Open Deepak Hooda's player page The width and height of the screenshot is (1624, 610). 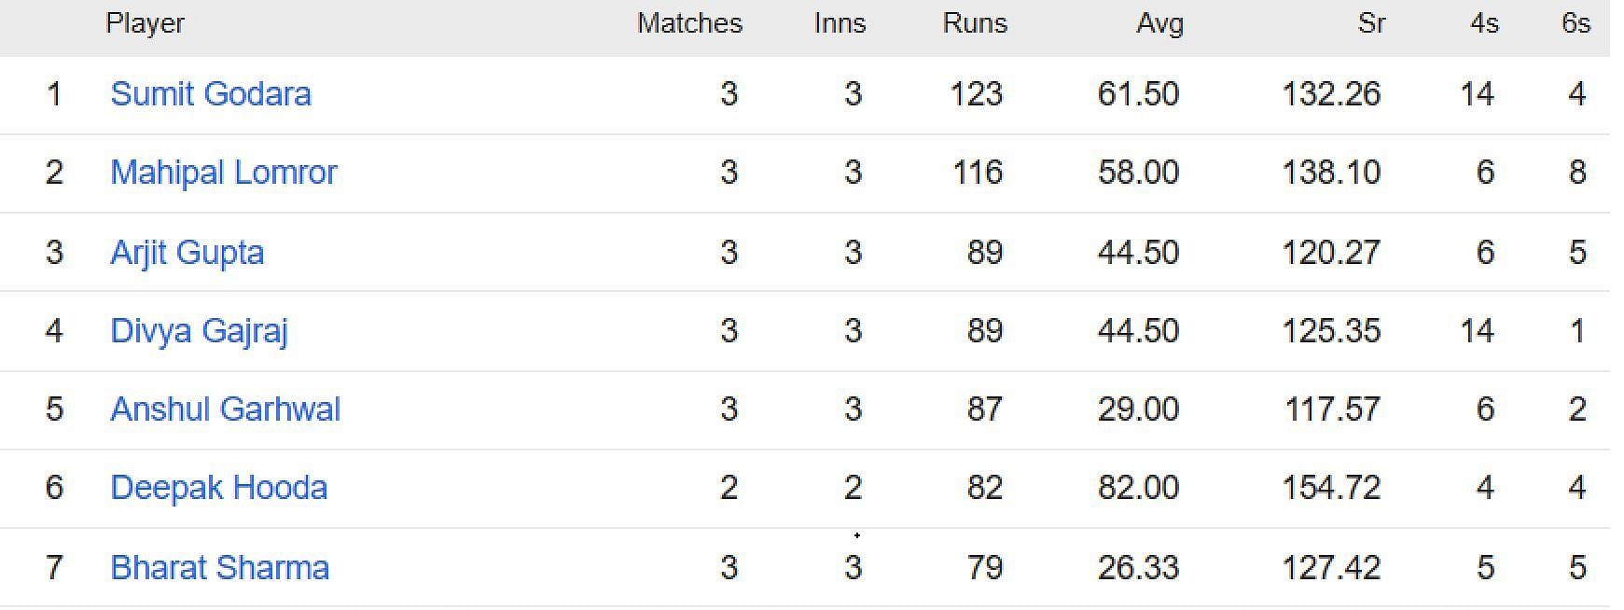[x=219, y=488]
